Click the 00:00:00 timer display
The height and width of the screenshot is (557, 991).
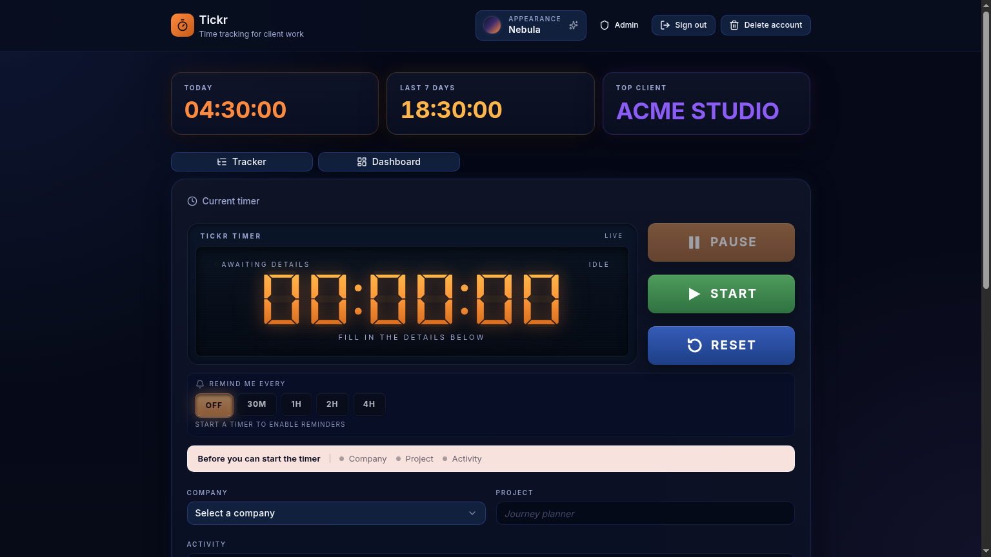[412, 299]
